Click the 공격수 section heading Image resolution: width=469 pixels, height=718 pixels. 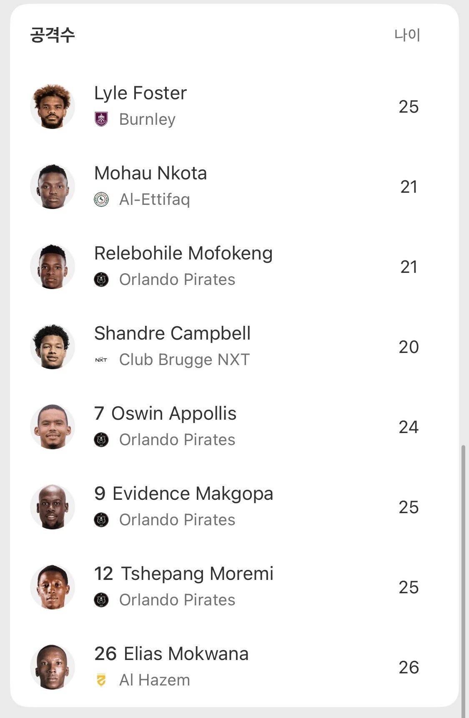coord(53,35)
